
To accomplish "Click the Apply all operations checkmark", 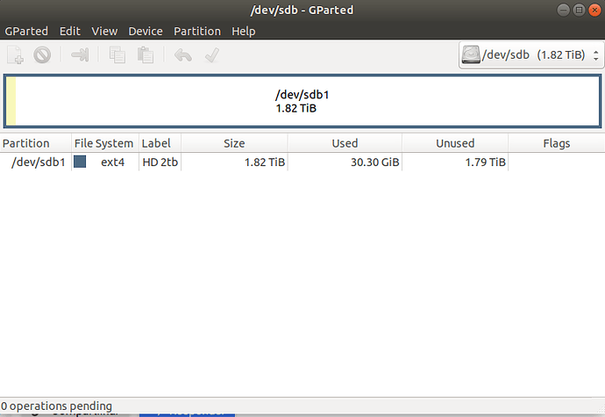I will [212, 55].
